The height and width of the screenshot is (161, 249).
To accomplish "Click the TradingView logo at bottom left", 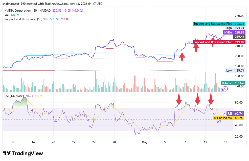I will [x=23, y=153].
